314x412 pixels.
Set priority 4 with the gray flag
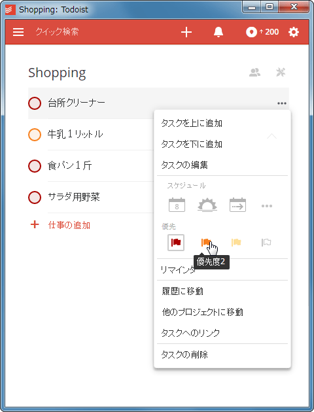pos(266,242)
